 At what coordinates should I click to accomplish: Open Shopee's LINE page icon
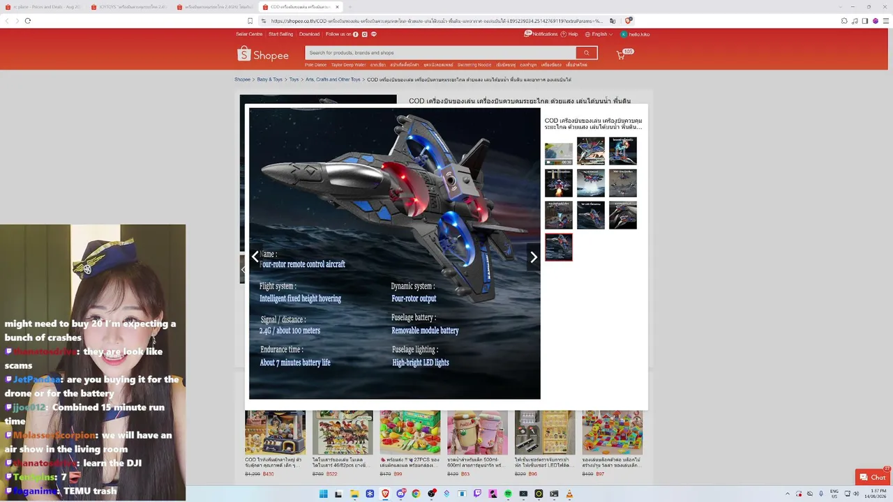coord(374,34)
